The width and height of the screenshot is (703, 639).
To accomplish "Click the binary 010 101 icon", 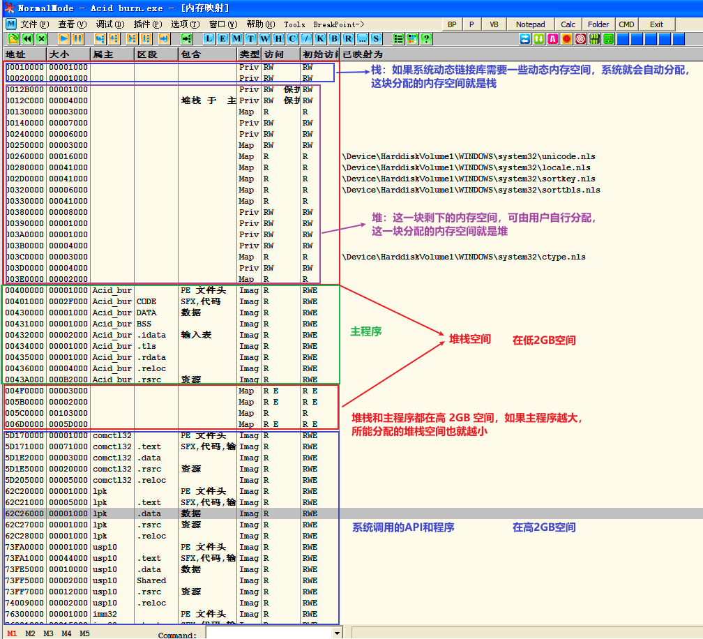I will click(x=594, y=39).
